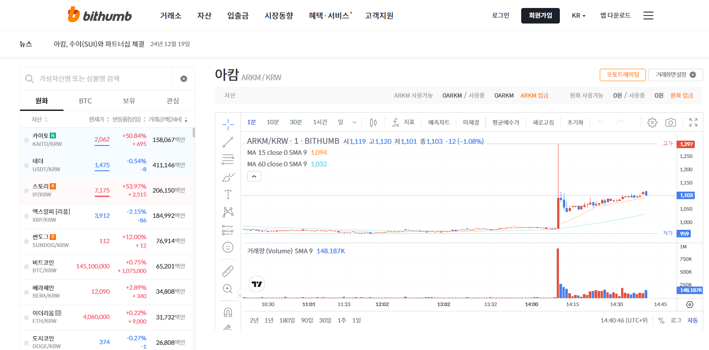Image resolution: width=709 pixels, height=350 pixels.
Task: Open the hamburger menu at top right
Action: [648, 16]
